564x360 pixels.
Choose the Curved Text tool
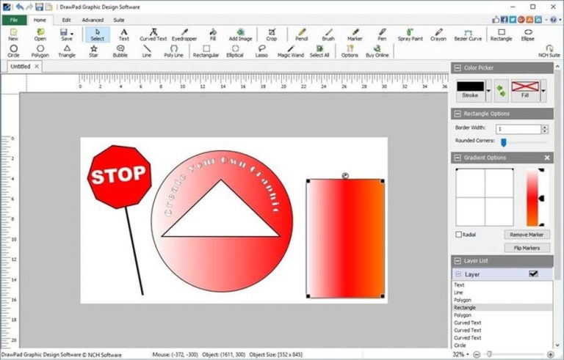click(x=153, y=34)
